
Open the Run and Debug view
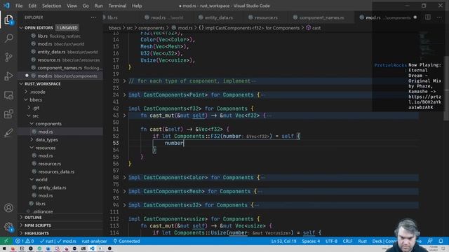tap(8, 76)
